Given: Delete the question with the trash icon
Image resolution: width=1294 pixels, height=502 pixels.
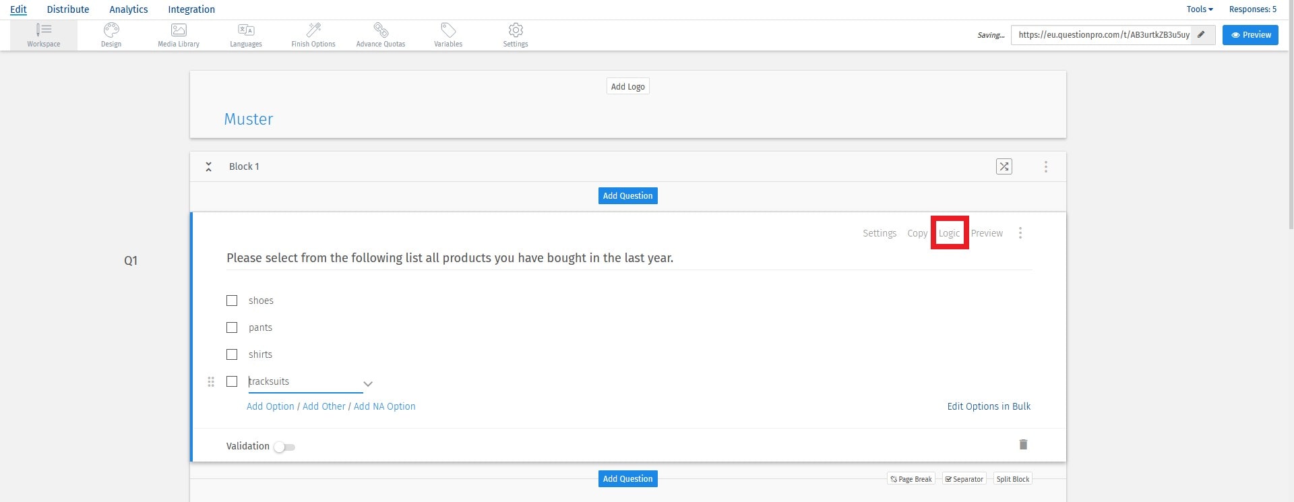Looking at the screenshot, I should pos(1023,445).
